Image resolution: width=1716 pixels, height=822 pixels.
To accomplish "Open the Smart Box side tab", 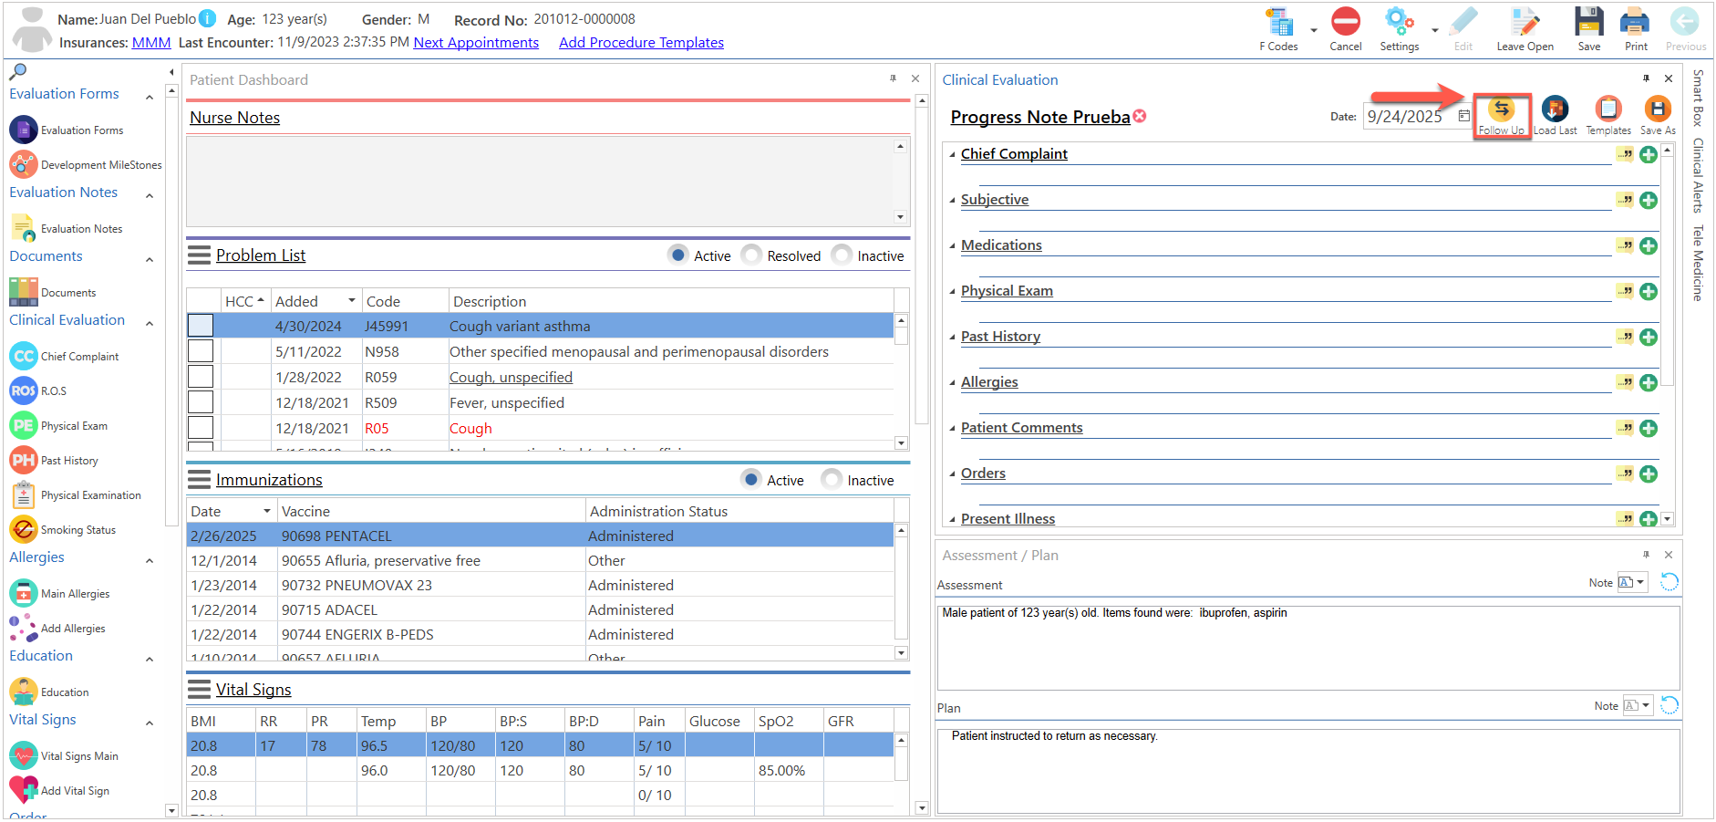I will (x=1698, y=98).
